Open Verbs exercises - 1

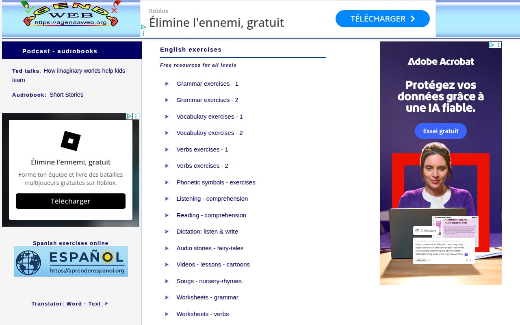click(x=202, y=149)
